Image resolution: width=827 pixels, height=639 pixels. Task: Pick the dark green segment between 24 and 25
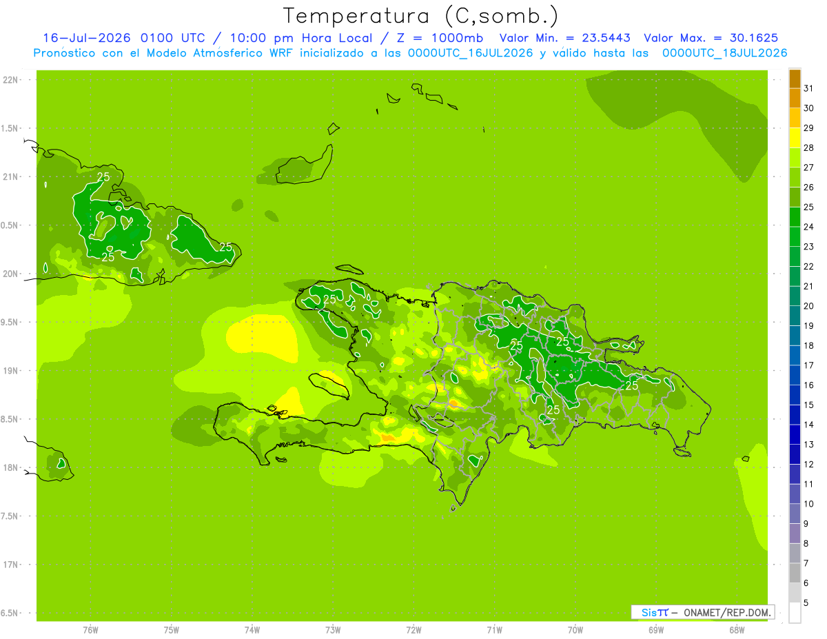[x=795, y=217]
